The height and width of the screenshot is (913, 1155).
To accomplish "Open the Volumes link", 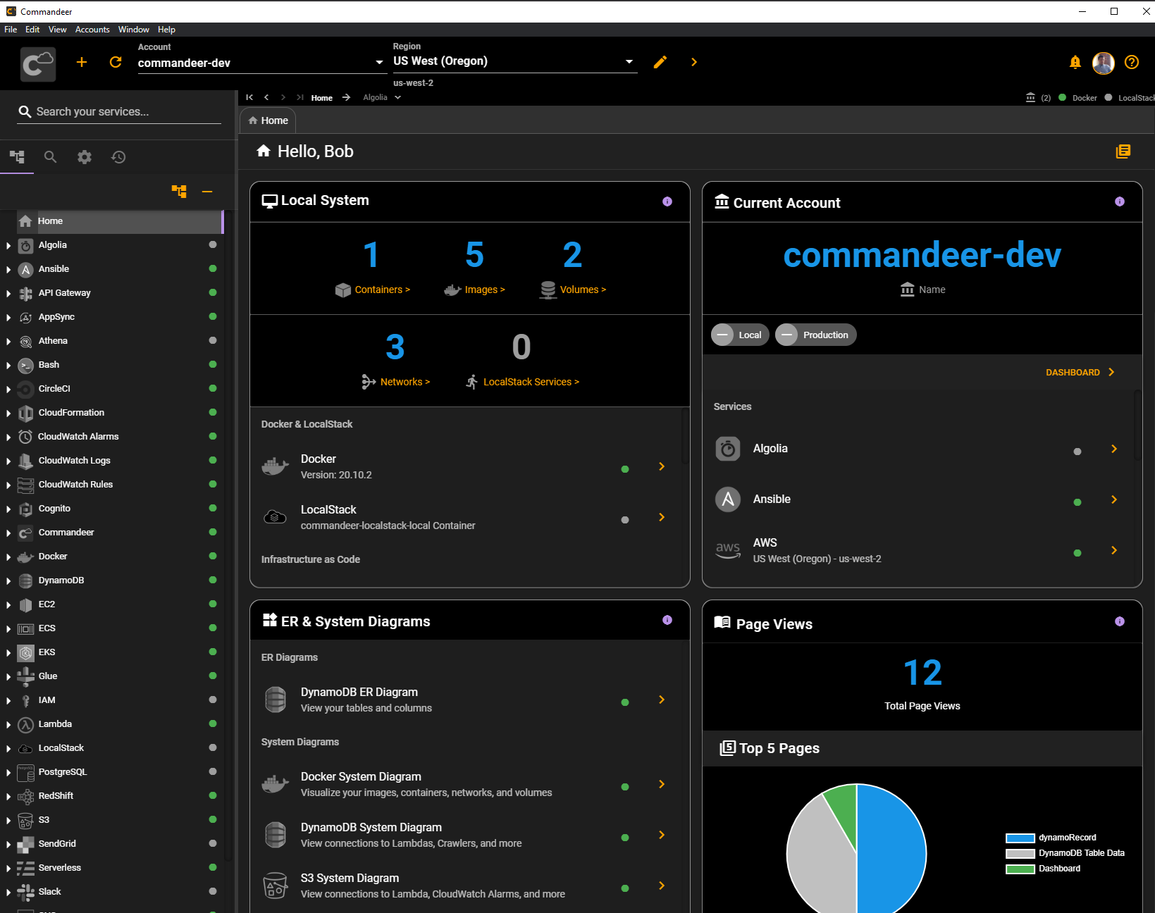I will click(583, 290).
